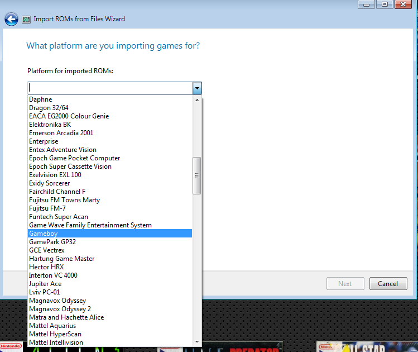Select Hector HRX entry
The image size is (418, 352).
(x=110, y=267)
